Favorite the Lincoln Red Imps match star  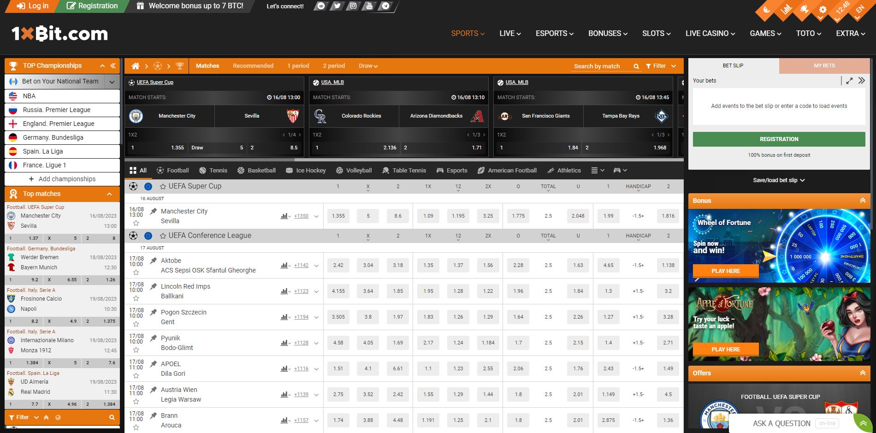(136, 298)
